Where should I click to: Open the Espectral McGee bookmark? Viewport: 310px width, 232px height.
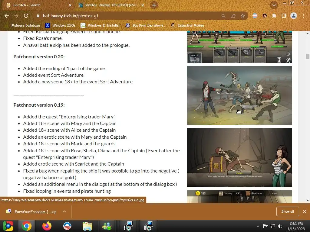187,25
